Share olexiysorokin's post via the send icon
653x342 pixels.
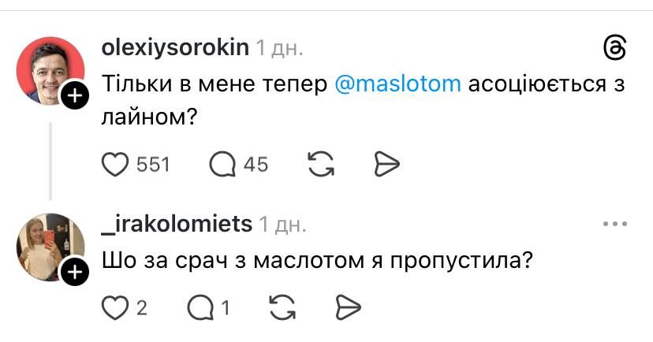(387, 164)
